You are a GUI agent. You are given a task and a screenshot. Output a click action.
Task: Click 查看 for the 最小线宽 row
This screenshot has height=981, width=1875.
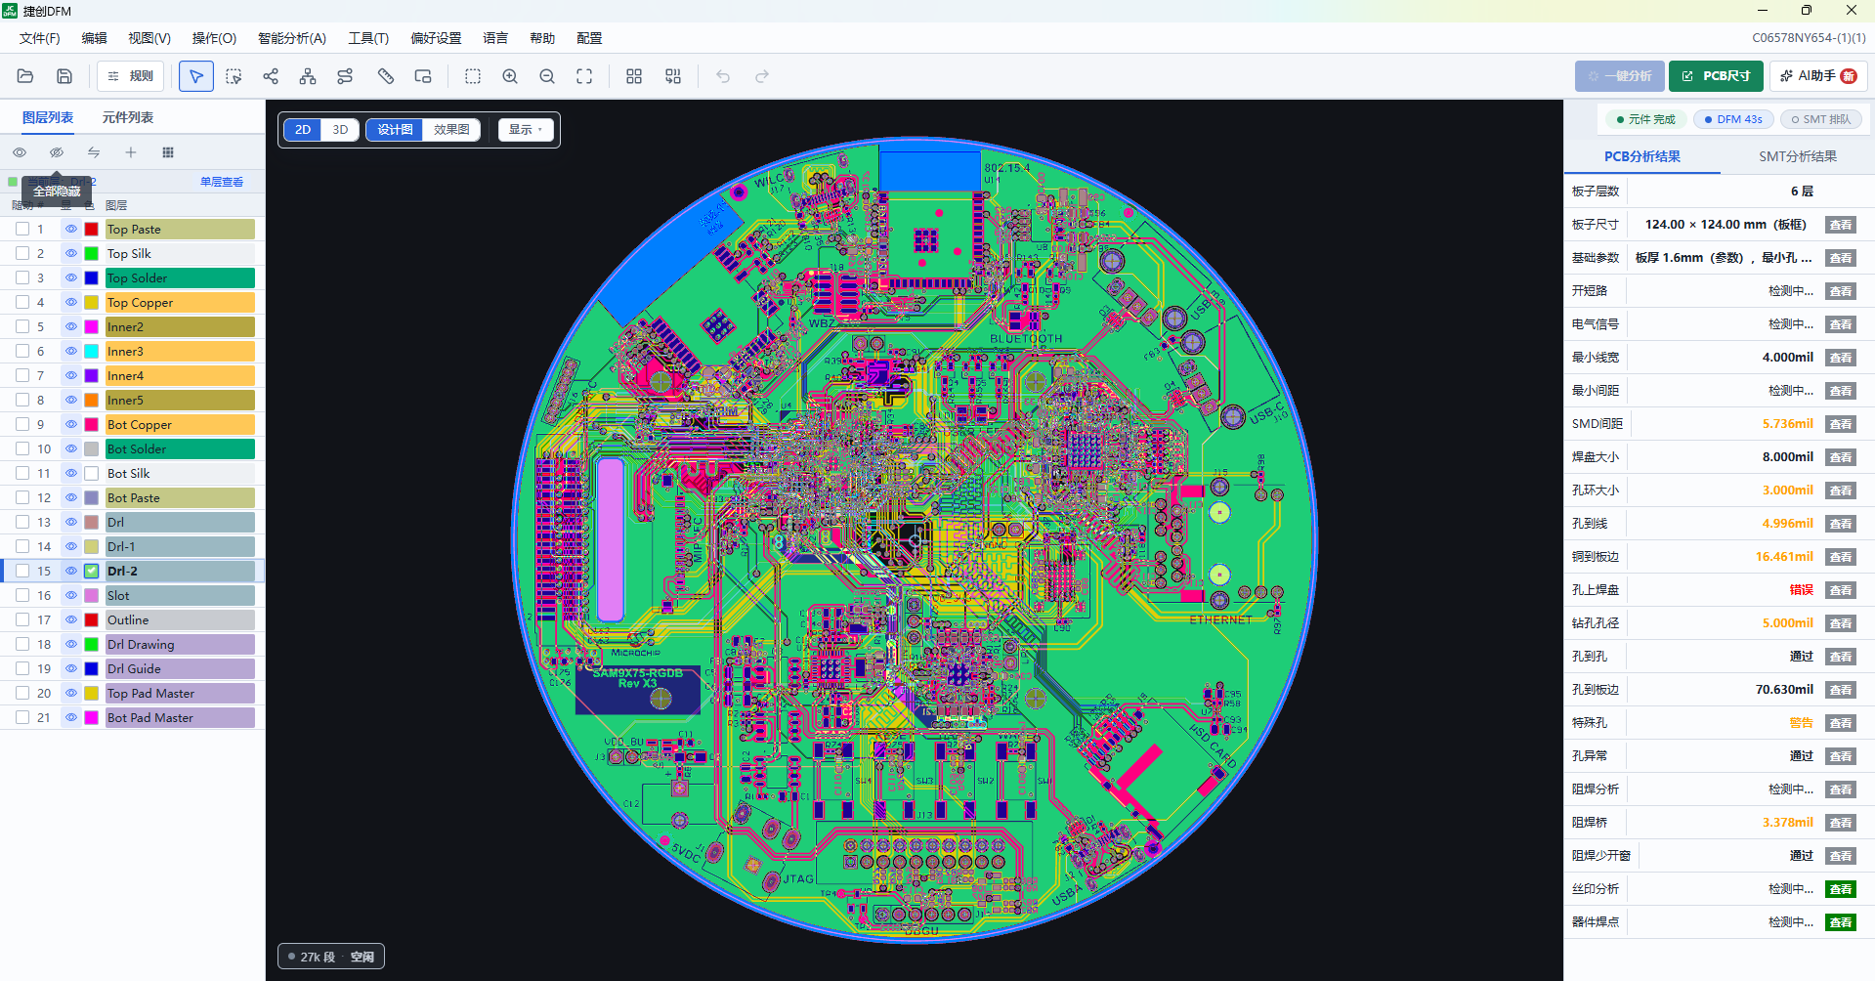click(1841, 358)
